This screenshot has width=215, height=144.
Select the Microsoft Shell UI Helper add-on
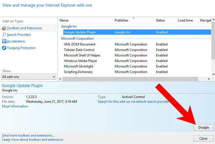[x=82, y=55]
